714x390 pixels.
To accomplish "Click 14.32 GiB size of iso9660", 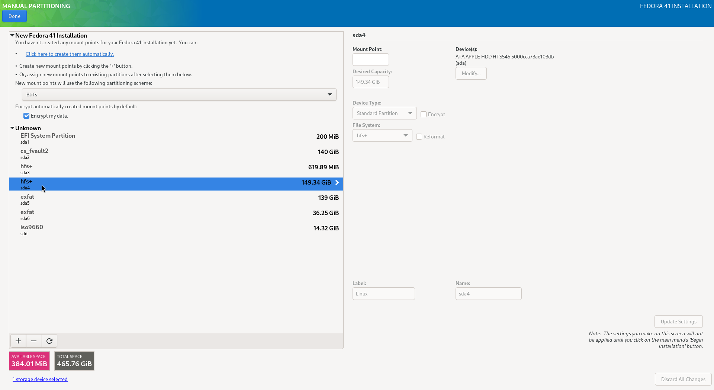I will pyautogui.click(x=326, y=228).
